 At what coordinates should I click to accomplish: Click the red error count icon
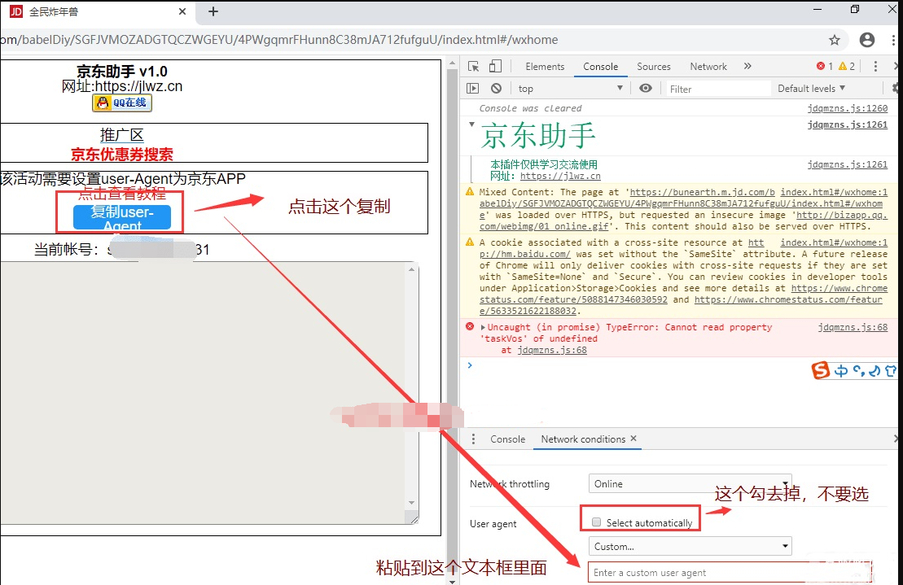click(x=821, y=66)
